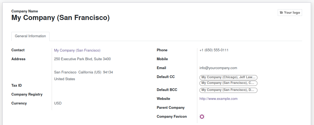Click the currency value USD
The image size is (314, 125).
tap(58, 103)
